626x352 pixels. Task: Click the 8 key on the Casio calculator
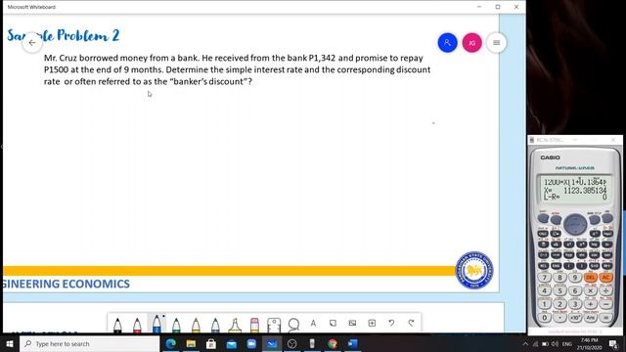559,278
